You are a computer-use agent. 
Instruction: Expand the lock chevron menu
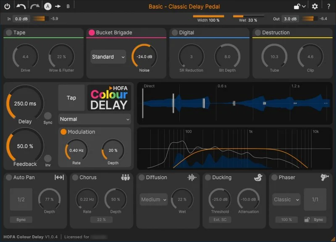pos(304,6)
